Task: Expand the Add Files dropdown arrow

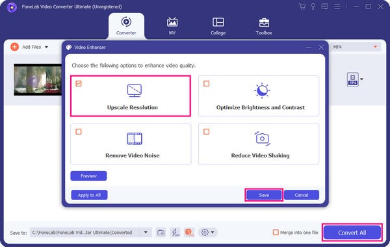Action: (x=47, y=47)
